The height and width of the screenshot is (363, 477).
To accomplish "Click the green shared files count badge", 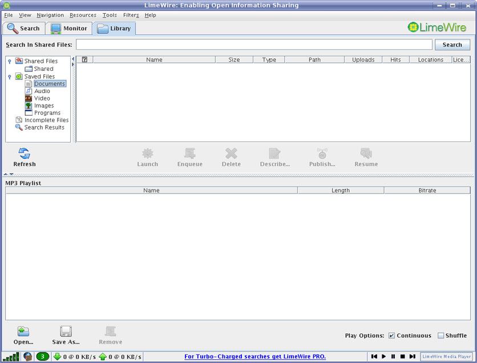I will tap(43, 357).
